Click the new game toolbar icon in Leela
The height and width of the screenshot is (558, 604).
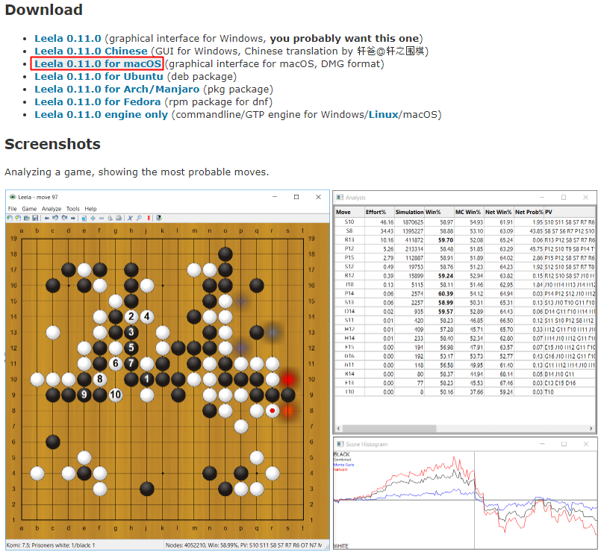(10, 218)
